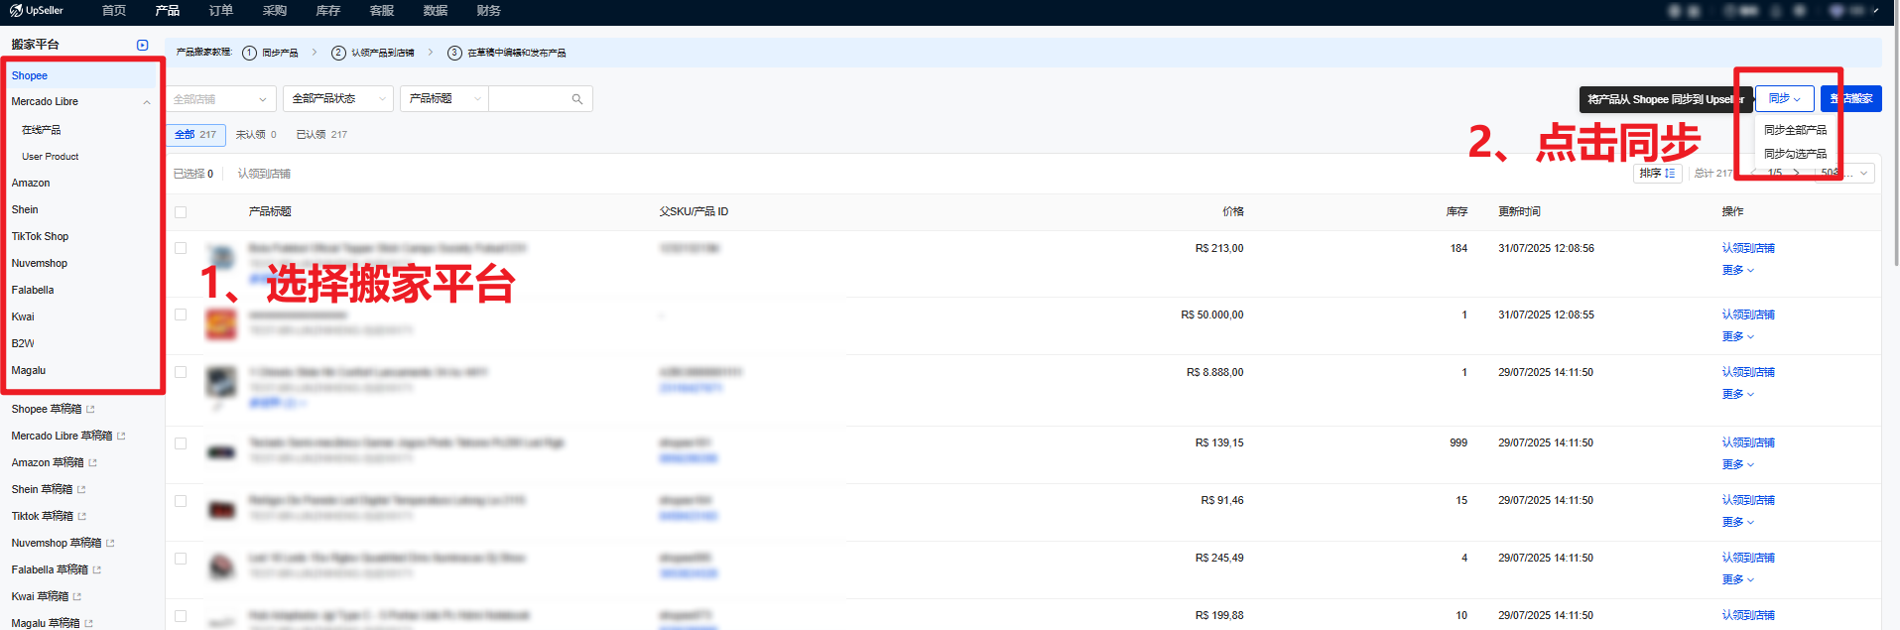Screen dimensions: 1900x630
Task: Collapse the Mercado Libre sidebar group
Action: 147,102
